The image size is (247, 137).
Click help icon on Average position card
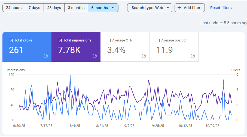point(193,56)
